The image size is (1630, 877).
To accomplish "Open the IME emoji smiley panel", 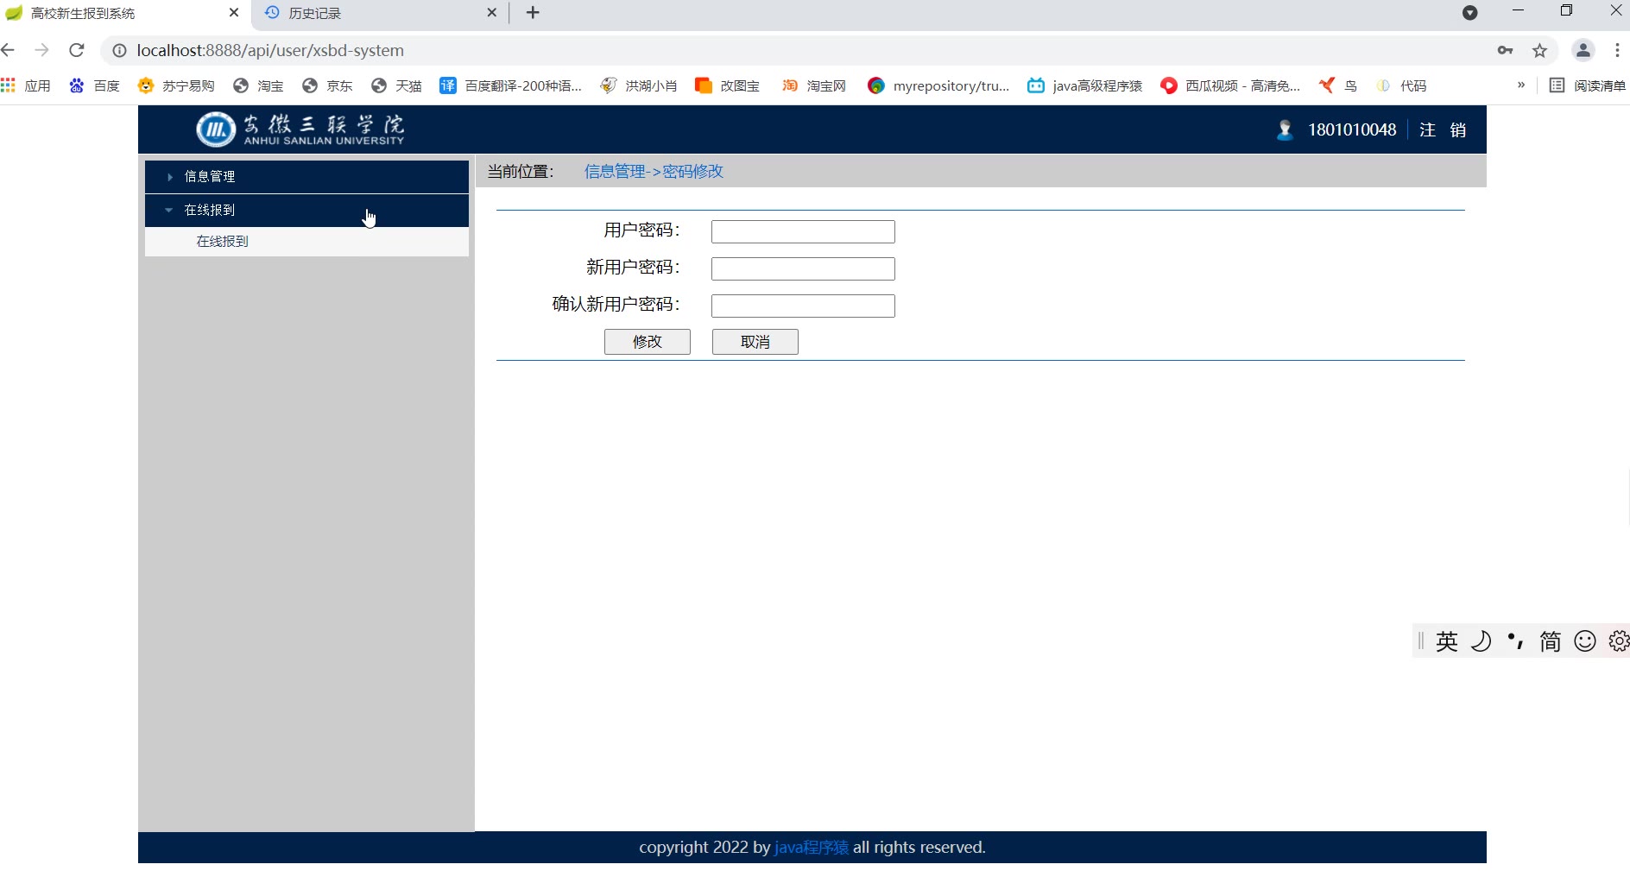I will [1585, 641].
